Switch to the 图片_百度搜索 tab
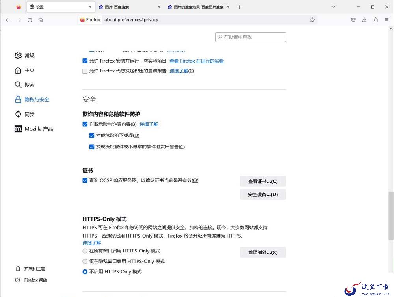This screenshot has height=297, width=394. click(x=129, y=7)
